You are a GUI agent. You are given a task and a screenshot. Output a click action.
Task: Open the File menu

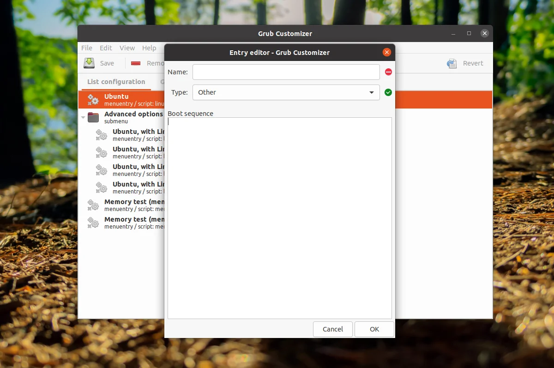coord(87,48)
